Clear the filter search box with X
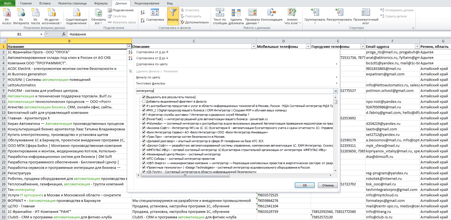The height and width of the screenshot is (220, 451). (336, 91)
